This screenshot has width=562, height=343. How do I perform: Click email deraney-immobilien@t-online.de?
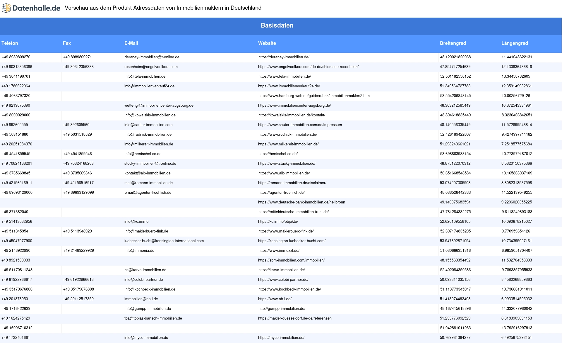152,57
